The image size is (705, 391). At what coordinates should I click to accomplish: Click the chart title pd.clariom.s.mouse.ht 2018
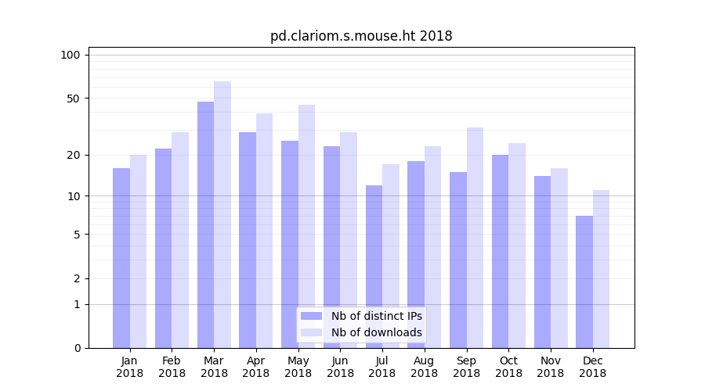click(x=361, y=36)
